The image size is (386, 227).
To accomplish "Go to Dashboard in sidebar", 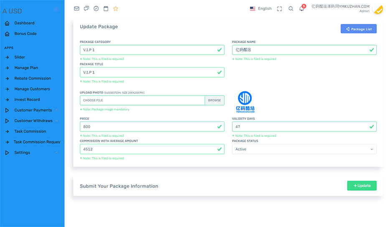I will pyautogui.click(x=24, y=23).
